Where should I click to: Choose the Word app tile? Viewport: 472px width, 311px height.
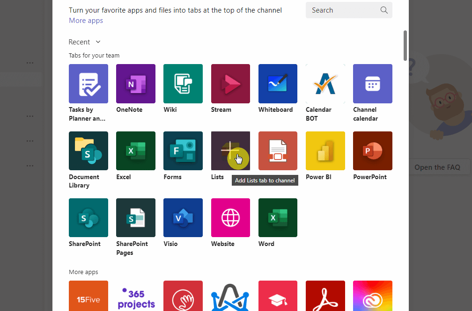(278, 218)
